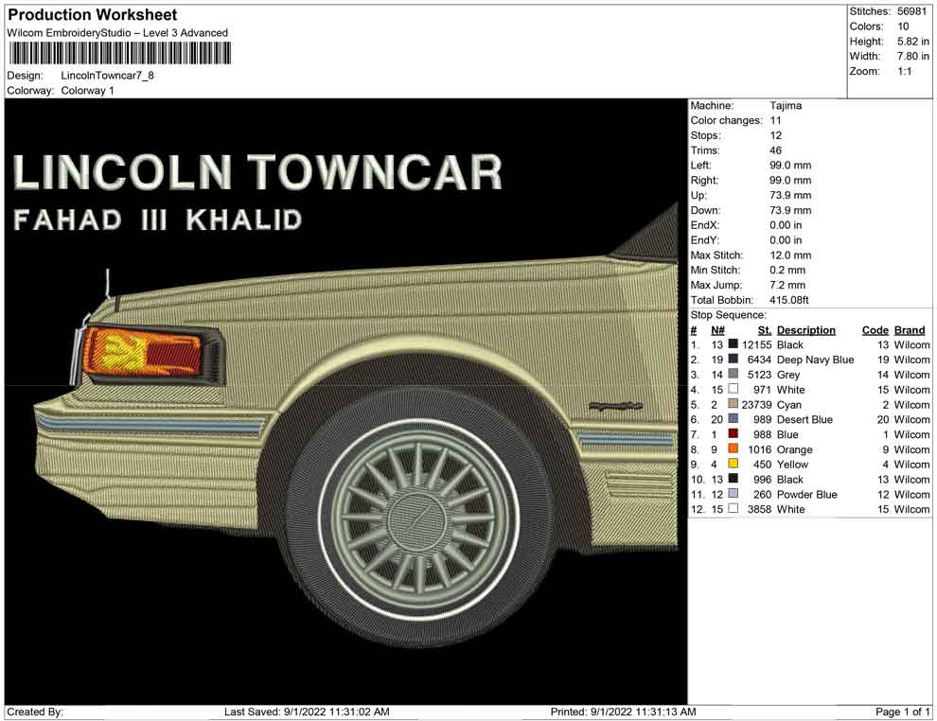Click the embroidered car design preview
The height and width of the screenshot is (721, 937).
[x=346, y=401]
